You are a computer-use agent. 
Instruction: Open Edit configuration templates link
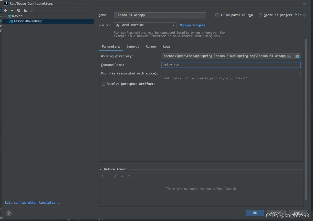click(33, 203)
